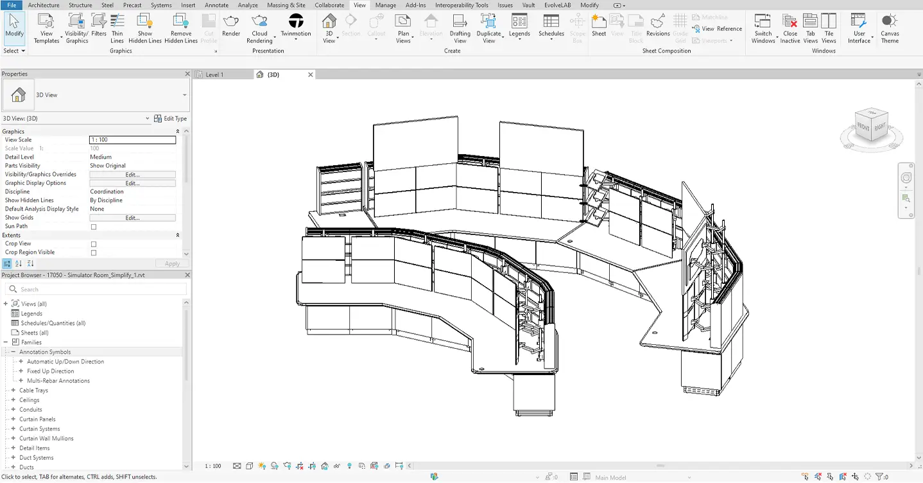Viewport: 923px width, 483px height.
Task: Select the Section tool
Action: point(350,26)
